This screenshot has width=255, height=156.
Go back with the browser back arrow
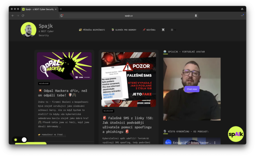point(13,16)
